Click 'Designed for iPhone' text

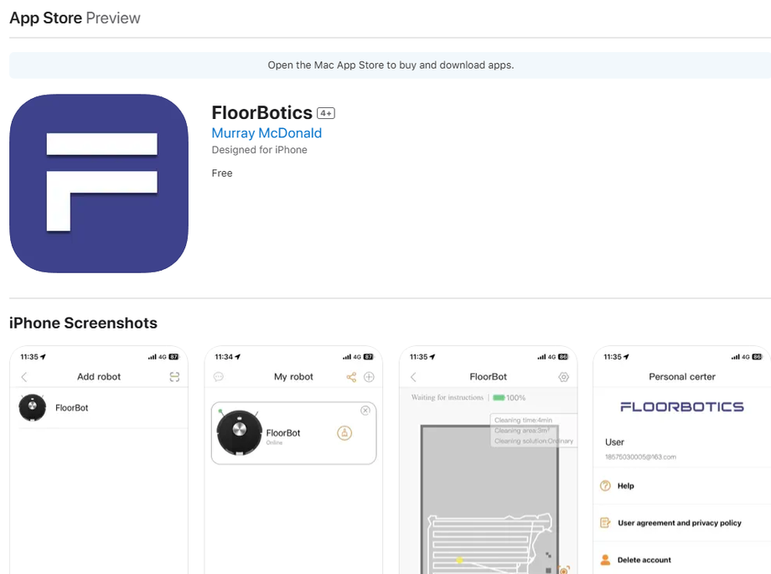click(x=260, y=149)
